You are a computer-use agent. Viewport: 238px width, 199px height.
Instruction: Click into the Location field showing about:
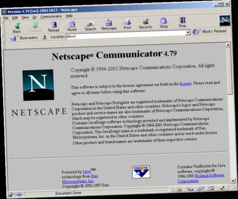(x=126, y=34)
